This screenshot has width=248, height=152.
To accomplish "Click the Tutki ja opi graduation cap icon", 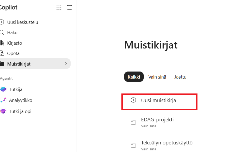I will (x=3, y=111).
